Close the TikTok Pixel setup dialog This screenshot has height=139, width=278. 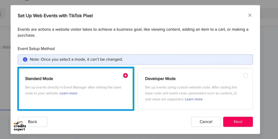(250, 15)
